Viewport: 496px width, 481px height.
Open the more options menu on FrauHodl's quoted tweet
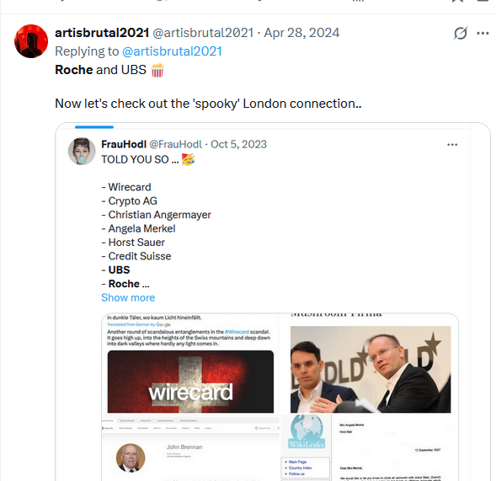click(452, 145)
